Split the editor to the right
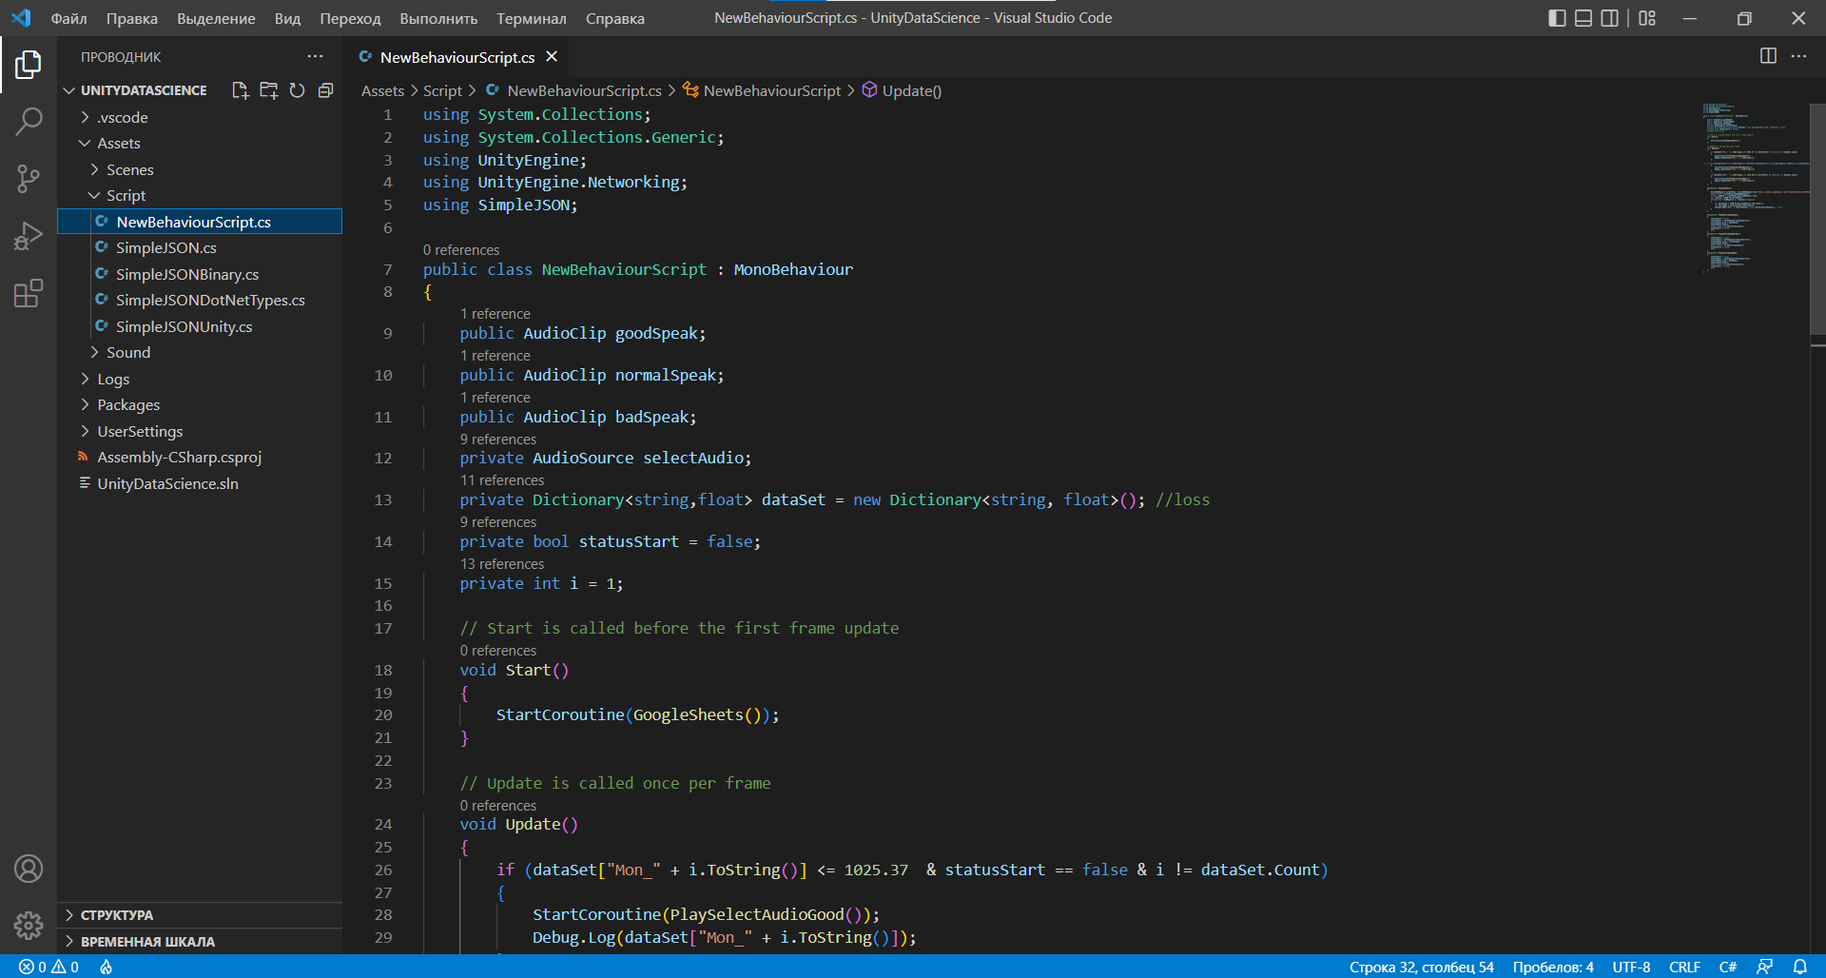This screenshot has height=978, width=1826. 1768,56
